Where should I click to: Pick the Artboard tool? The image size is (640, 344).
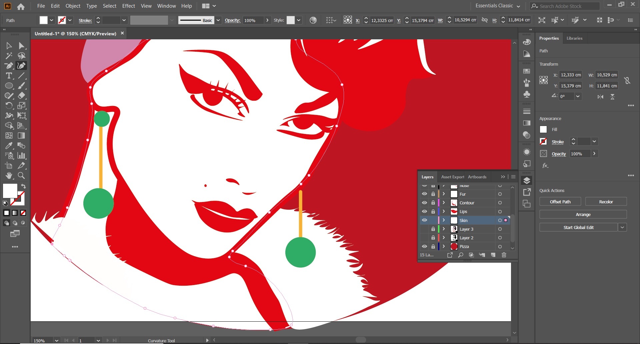[9, 166]
